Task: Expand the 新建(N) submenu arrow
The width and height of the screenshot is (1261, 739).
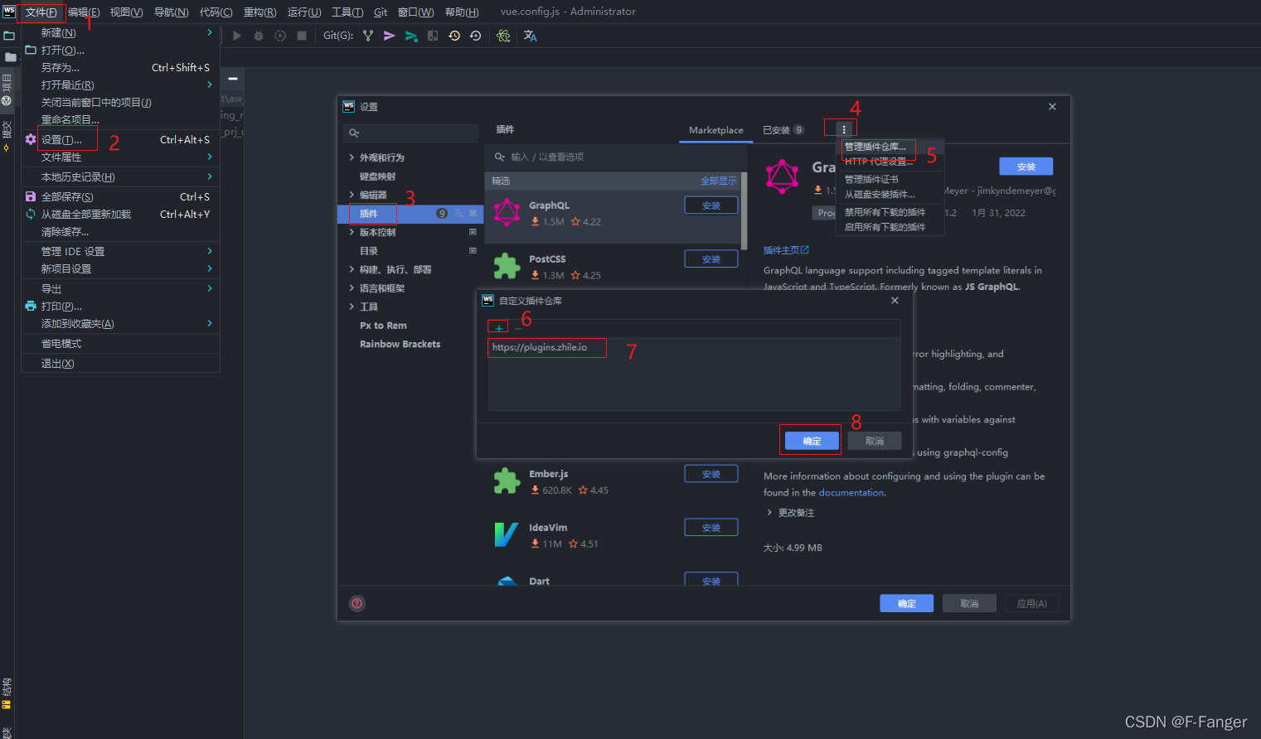Action: point(210,32)
